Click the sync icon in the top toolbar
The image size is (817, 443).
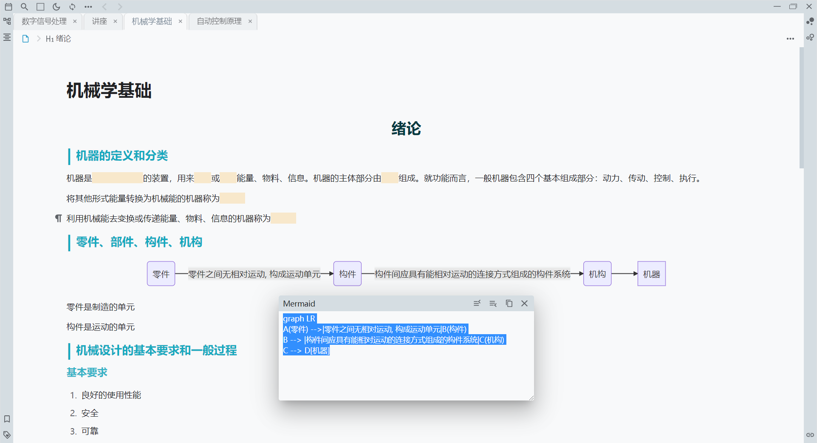[72, 7]
